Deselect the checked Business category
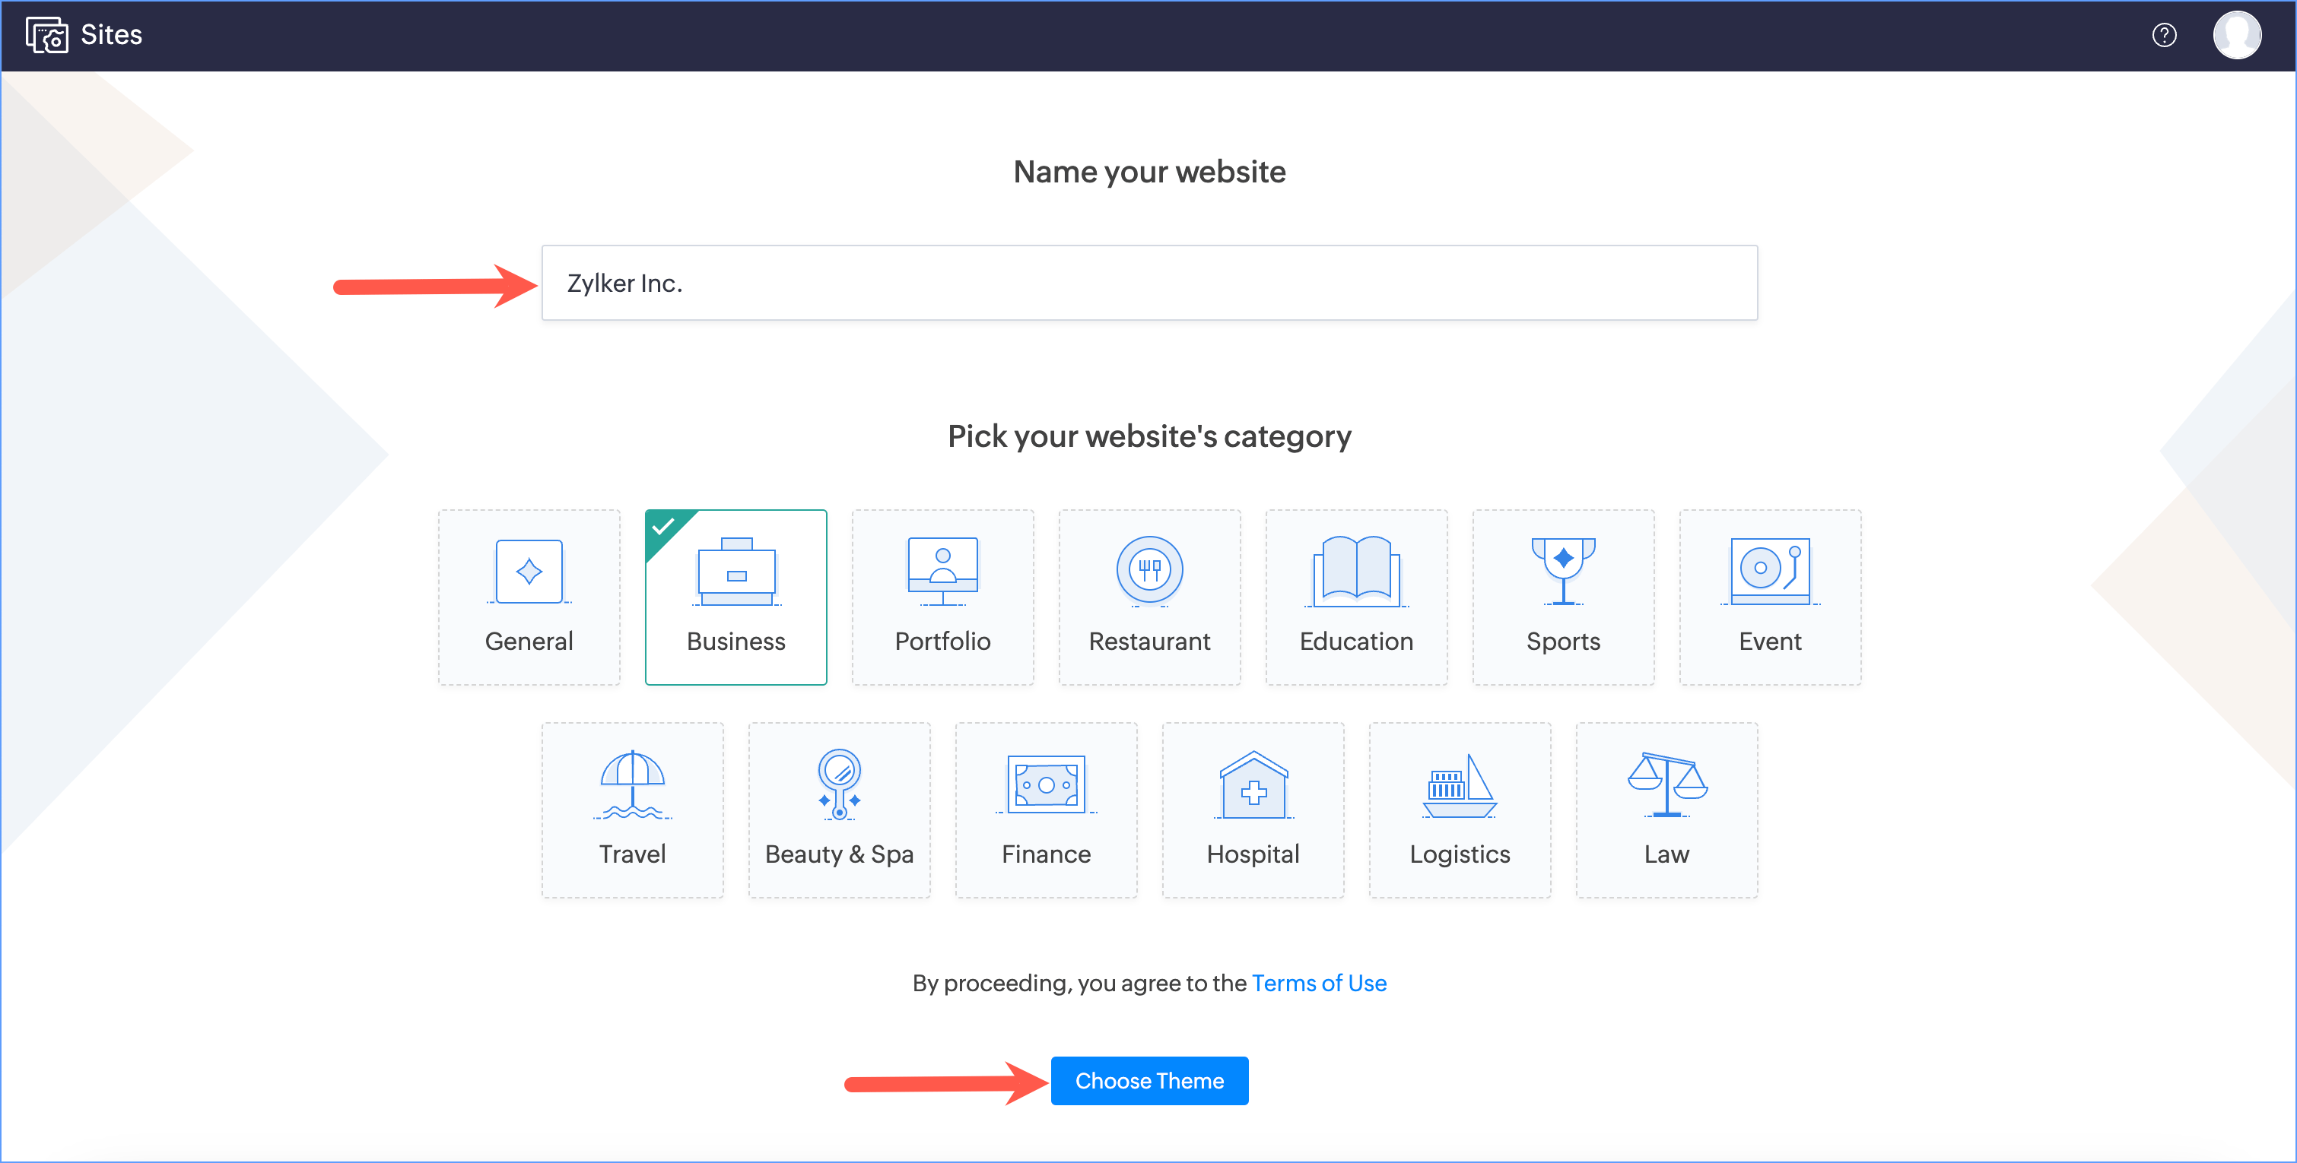 735,596
